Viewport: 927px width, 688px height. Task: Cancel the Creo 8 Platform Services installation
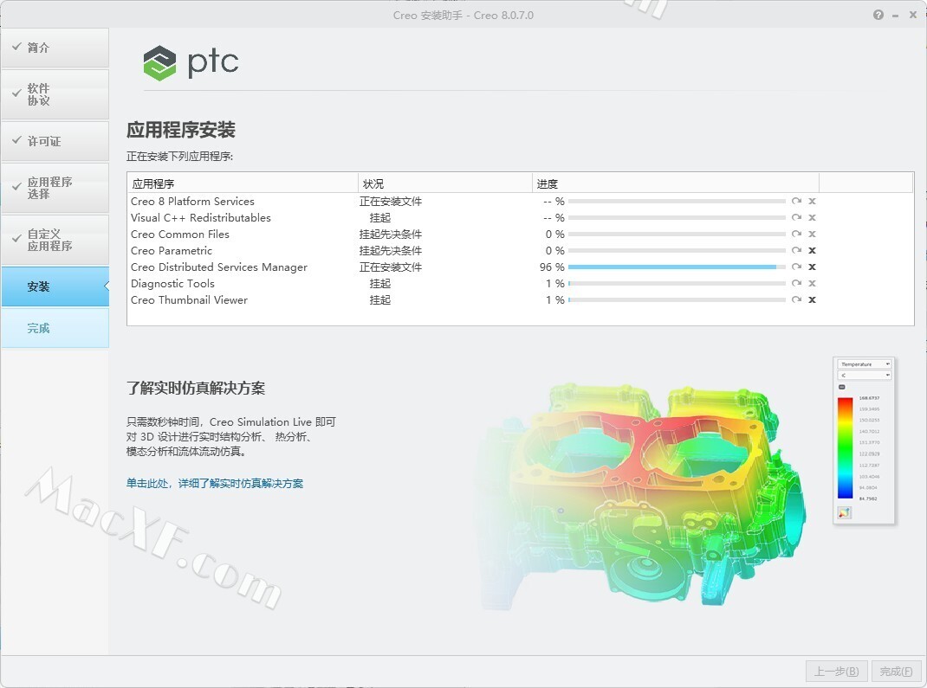(x=813, y=202)
